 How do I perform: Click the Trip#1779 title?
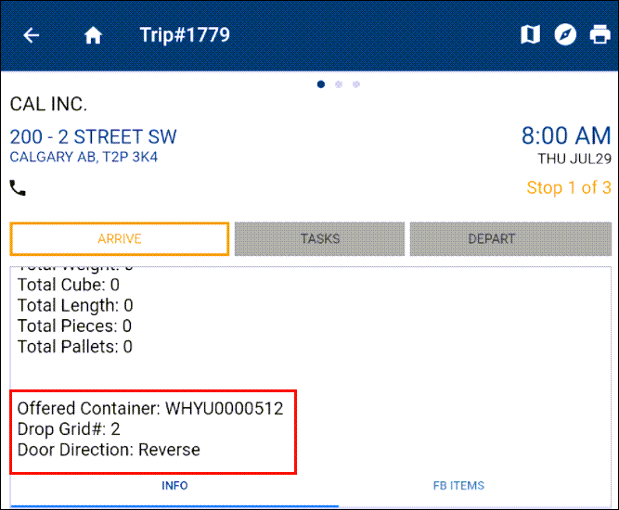click(x=185, y=35)
